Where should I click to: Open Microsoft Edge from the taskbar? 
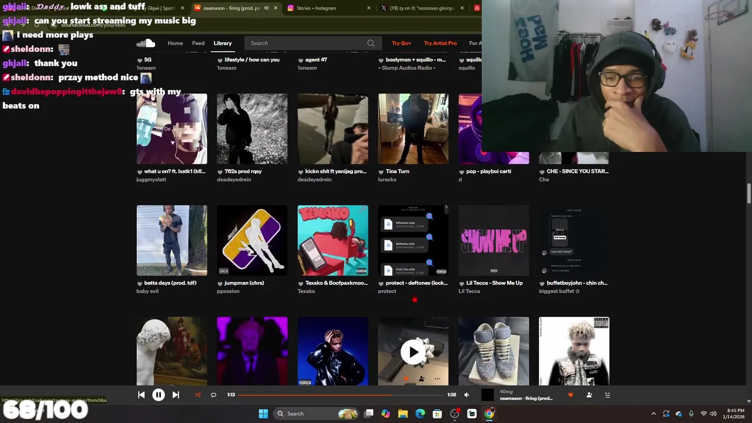[x=420, y=414]
